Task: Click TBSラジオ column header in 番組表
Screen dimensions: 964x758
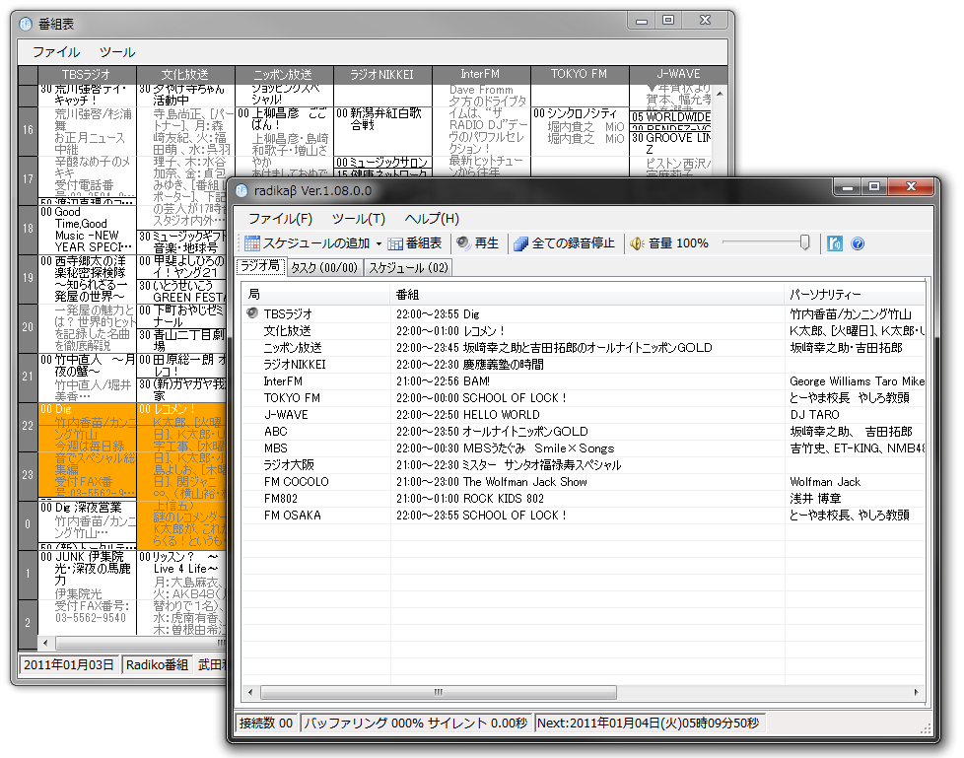Action: pyautogui.click(x=87, y=74)
